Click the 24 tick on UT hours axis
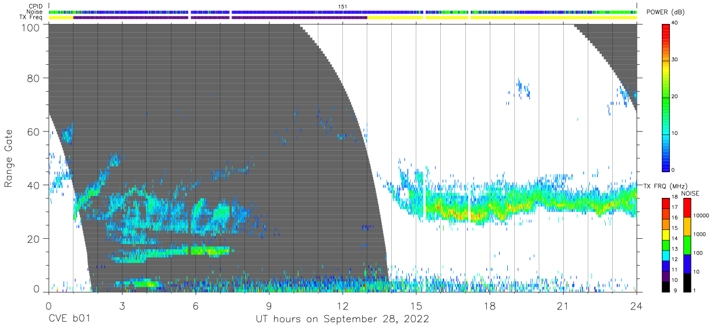 click(636, 305)
